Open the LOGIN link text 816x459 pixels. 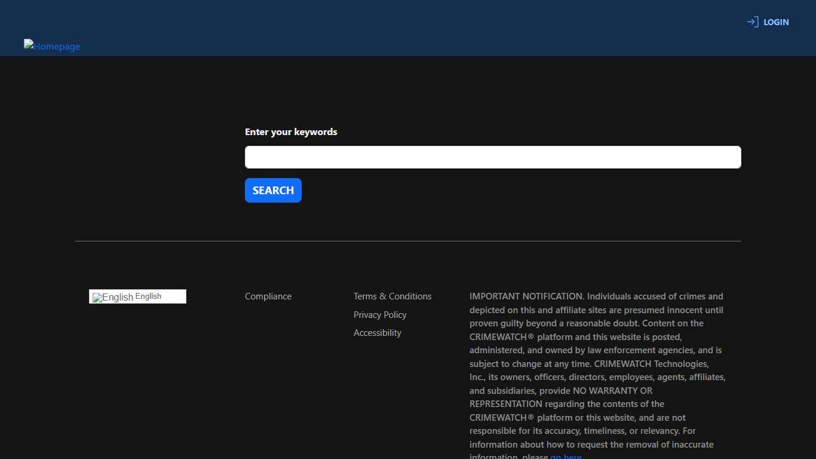pos(776,22)
